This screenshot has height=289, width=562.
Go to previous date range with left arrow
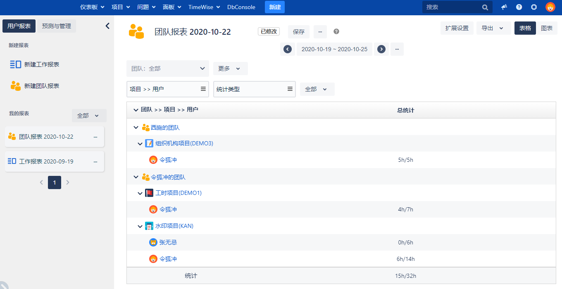[x=288, y=49]
